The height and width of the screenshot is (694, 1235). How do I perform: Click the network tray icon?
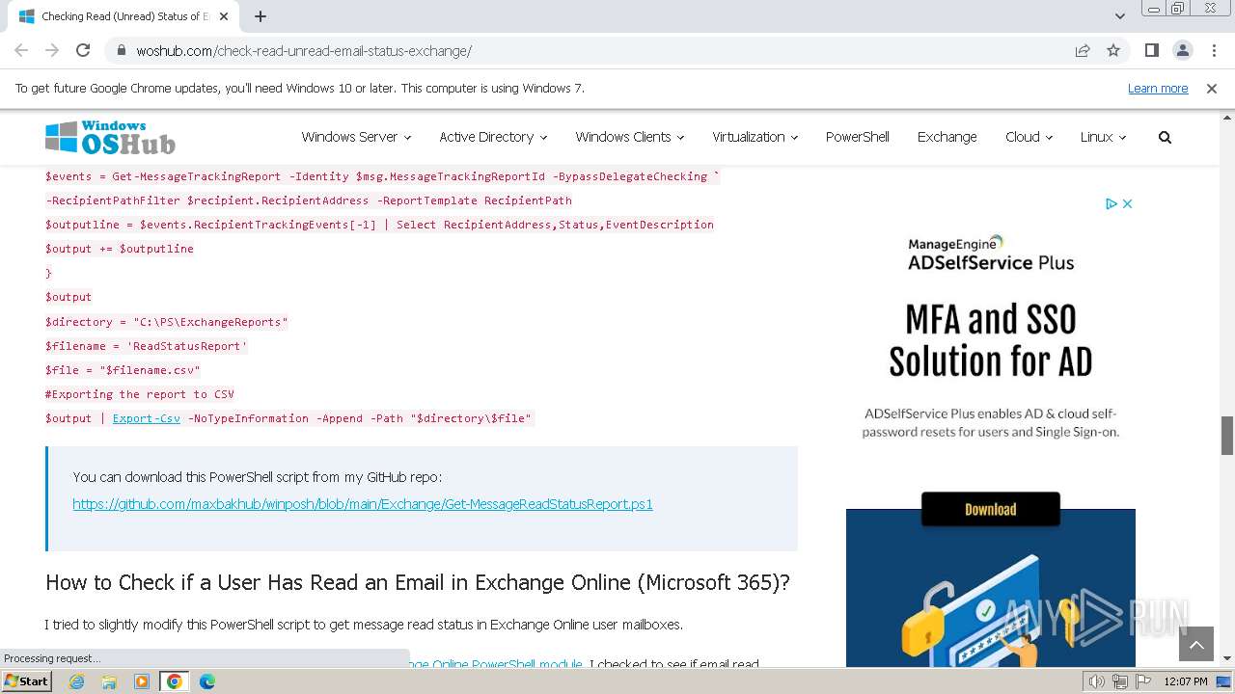1119,681
